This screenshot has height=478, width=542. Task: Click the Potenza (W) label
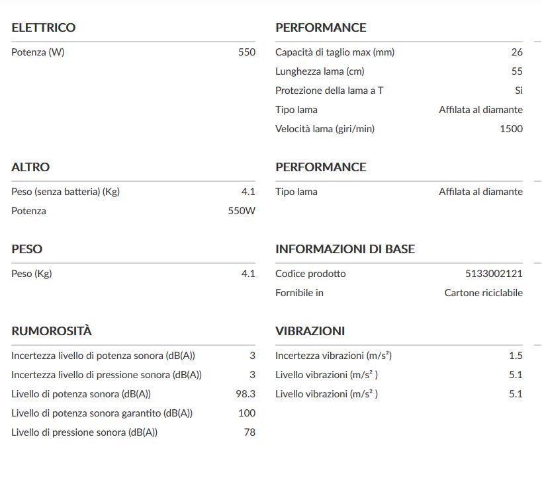(38, 52)
